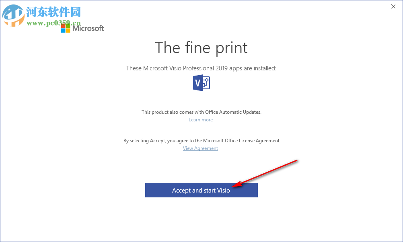Screen dimensions: 403x242
Task: Click the 'The fine print' heading text
Action: tap(201, 47)
